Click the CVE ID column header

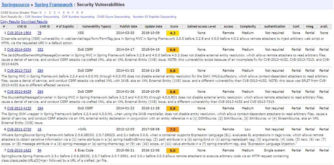click(x=22, y=26)
